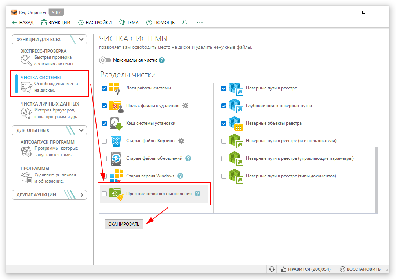Open the three-dots more menu
Image resolution: width=396 pixels, height=280 pixels.
[x=200, y=22]
